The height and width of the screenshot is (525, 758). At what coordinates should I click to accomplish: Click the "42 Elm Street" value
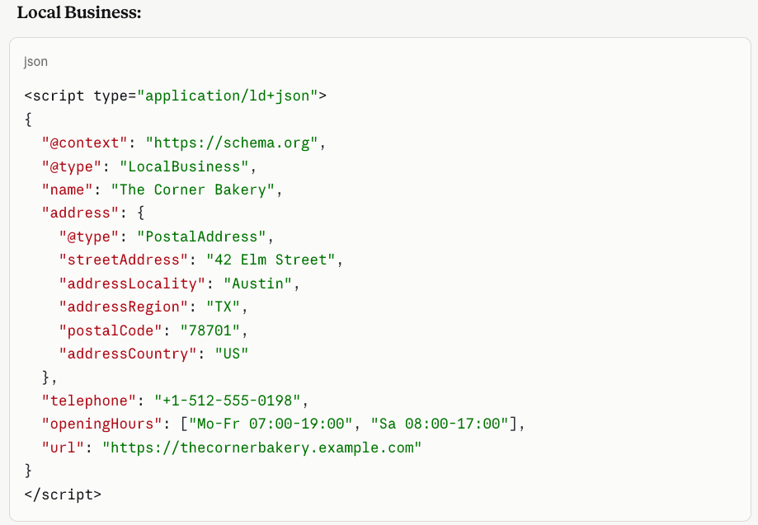pyautogui.click(x=271, y=260)
